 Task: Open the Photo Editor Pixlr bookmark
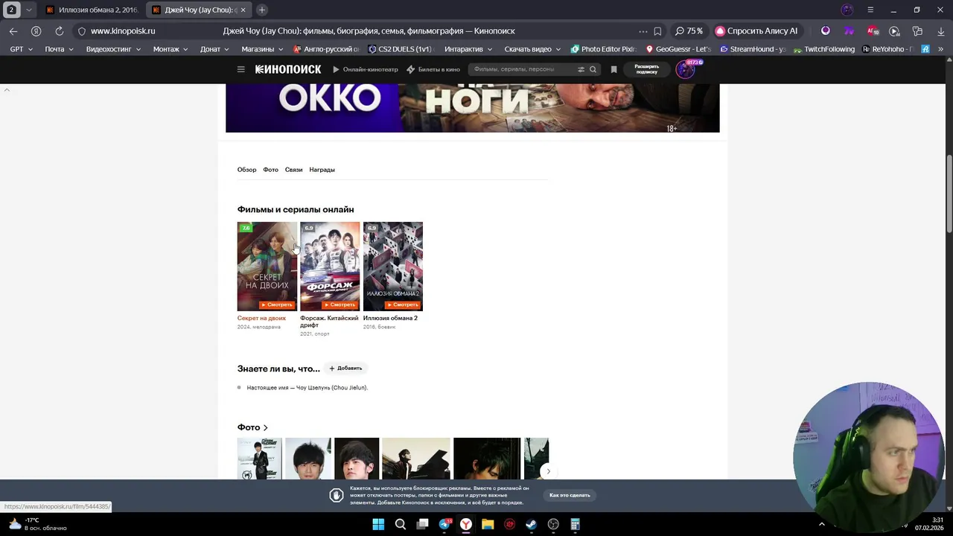603,49
